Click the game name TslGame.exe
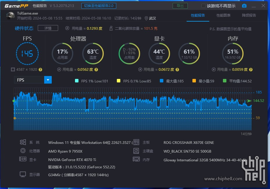The width and height of the screenshot is (270, 189). (28, 13)
